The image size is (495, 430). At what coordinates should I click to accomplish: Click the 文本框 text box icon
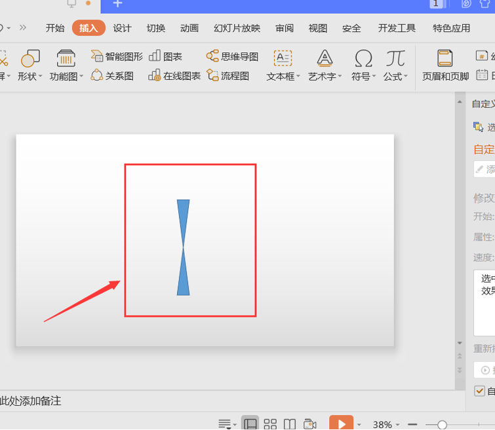click(283, 58)
